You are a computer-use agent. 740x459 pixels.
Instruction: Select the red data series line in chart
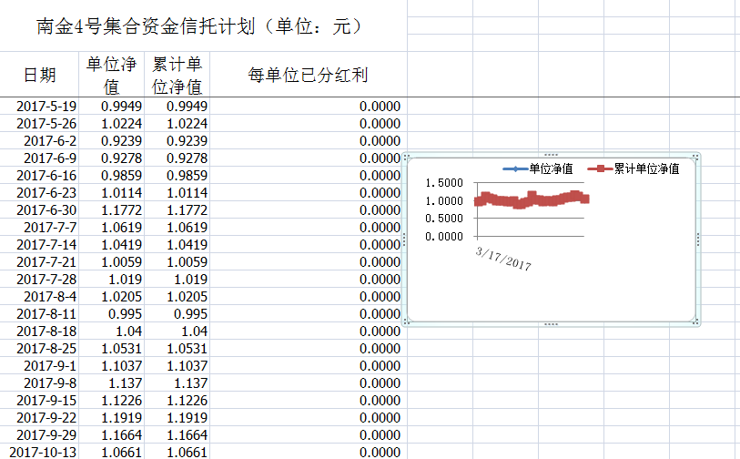pyautogui.click(x=532, y=199)
